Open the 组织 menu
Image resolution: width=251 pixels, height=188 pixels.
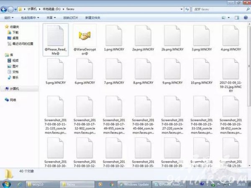coord(9,18)
